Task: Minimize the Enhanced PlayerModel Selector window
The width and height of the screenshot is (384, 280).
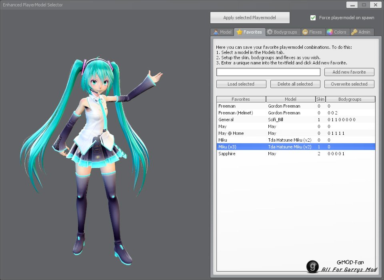Action: pos(352,5)
